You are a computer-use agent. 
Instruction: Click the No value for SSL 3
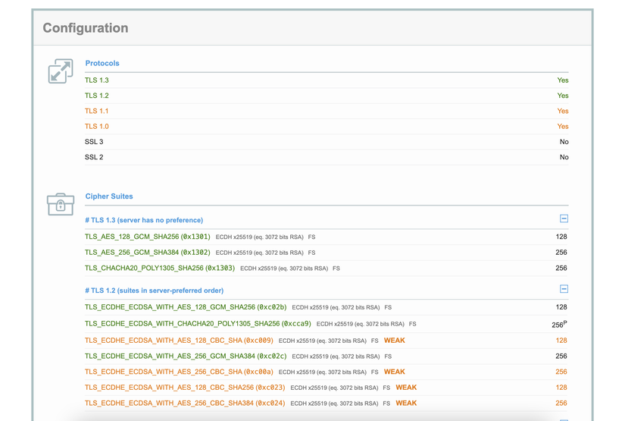tap(564, 142)
